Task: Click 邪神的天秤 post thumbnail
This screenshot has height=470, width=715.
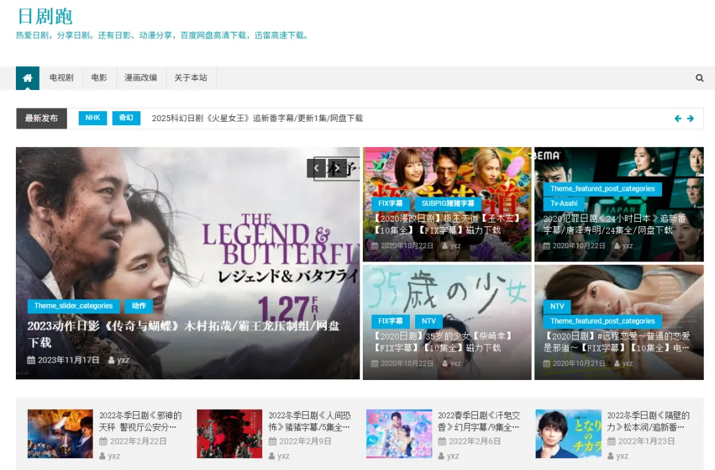Action: click(x=60, y=434)
